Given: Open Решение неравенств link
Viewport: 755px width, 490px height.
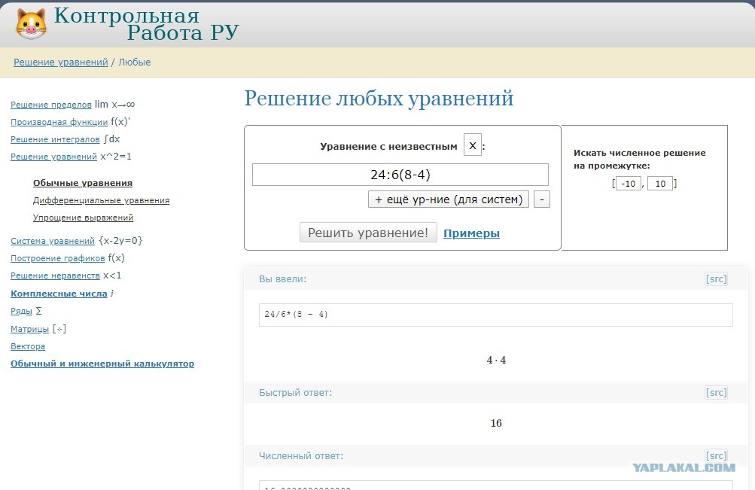Looking at the screenshot, I should point(56,275).
